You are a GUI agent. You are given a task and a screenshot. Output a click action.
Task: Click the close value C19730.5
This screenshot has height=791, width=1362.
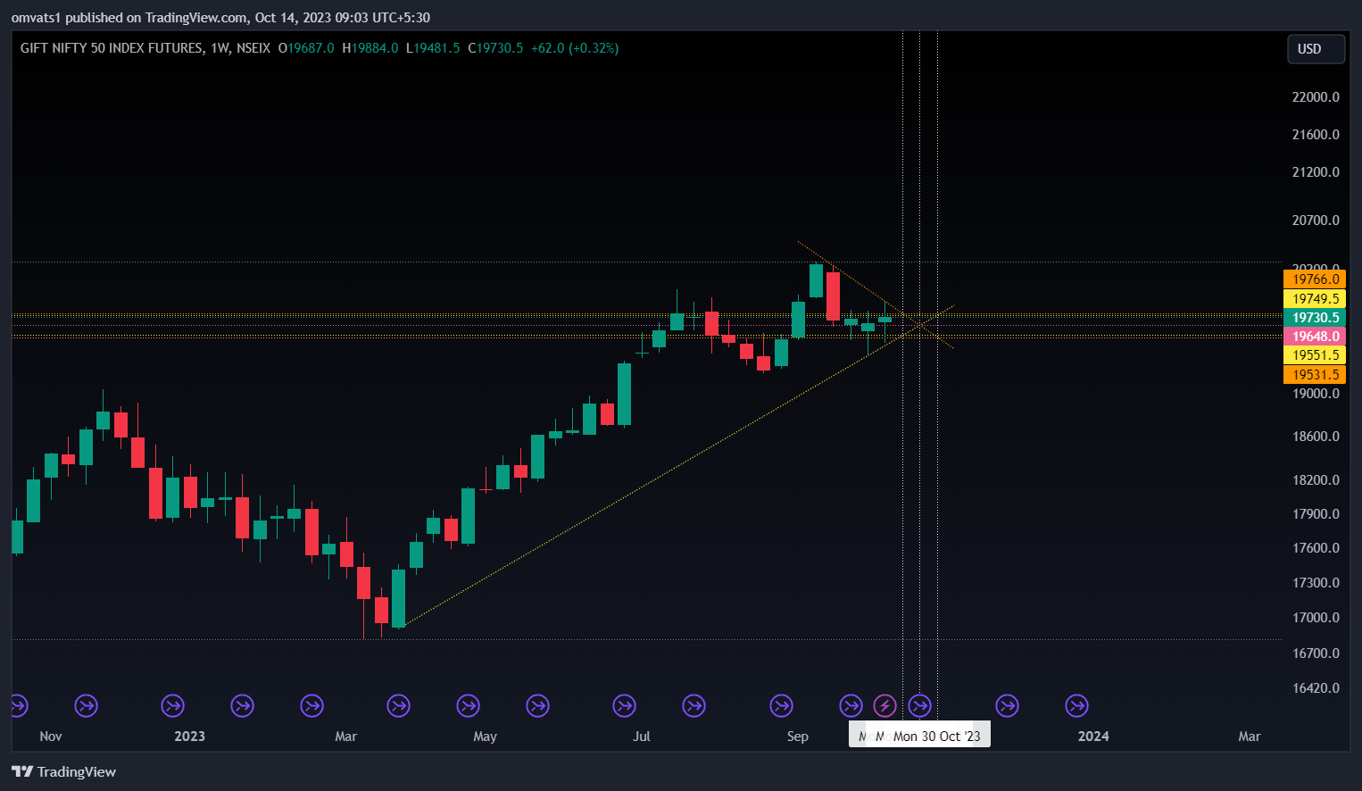point(495,48)
